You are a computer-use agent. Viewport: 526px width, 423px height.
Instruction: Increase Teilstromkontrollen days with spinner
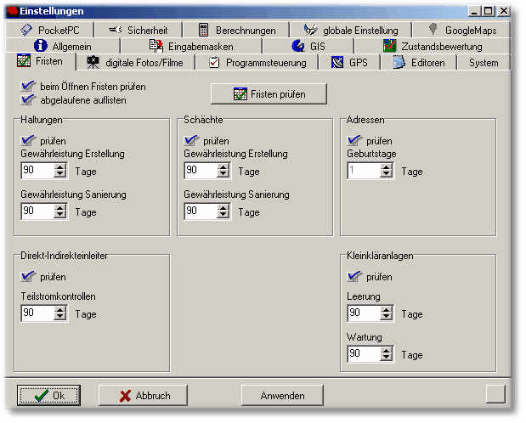tap(59, 309)
